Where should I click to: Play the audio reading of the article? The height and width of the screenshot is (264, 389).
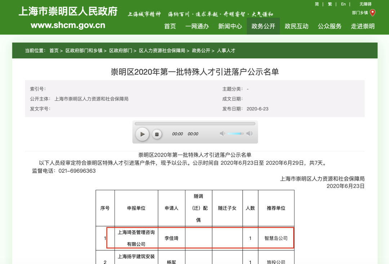point(142,134)
